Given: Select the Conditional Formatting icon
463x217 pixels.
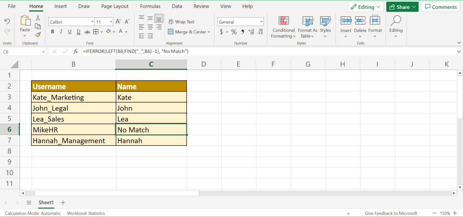Looking at the screenshot, I should pos(283,21).
